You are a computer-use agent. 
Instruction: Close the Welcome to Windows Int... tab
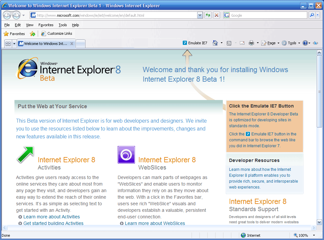point(72,44)
